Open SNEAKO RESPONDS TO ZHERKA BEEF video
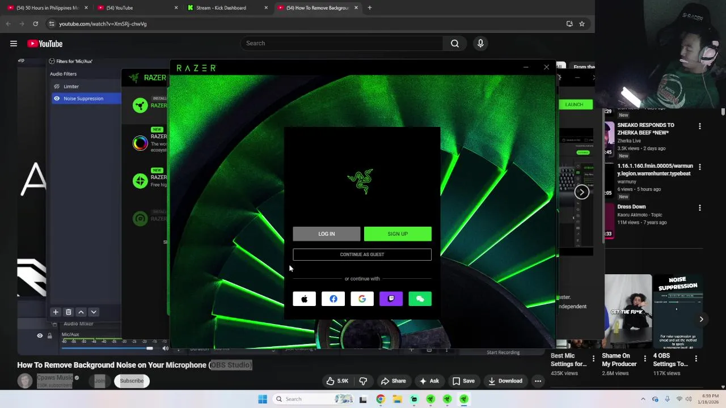 click(645, 129)
